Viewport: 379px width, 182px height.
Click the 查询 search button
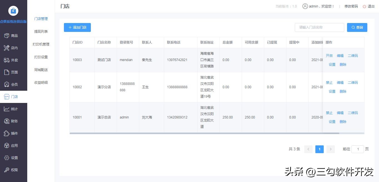coord(357,27)
